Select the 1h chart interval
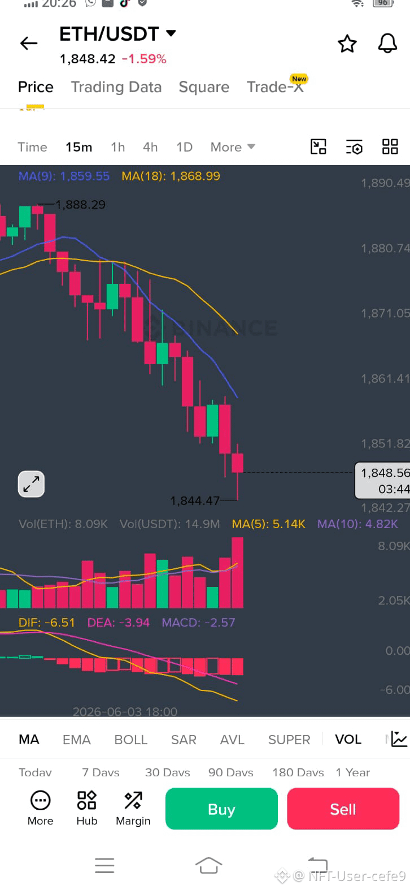 point(117,147)
